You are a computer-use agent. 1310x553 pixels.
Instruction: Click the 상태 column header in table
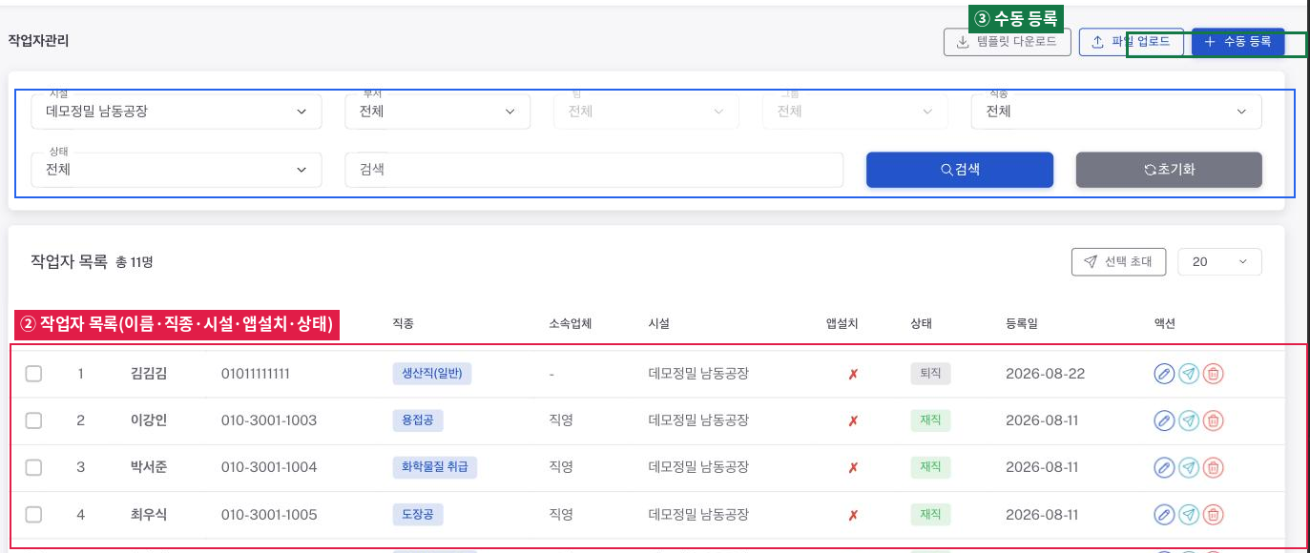[922, 324]
